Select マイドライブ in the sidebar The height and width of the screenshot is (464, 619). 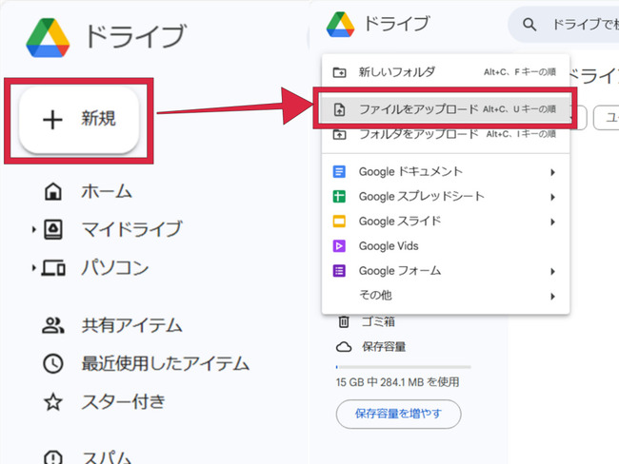[x=131, y=229]
